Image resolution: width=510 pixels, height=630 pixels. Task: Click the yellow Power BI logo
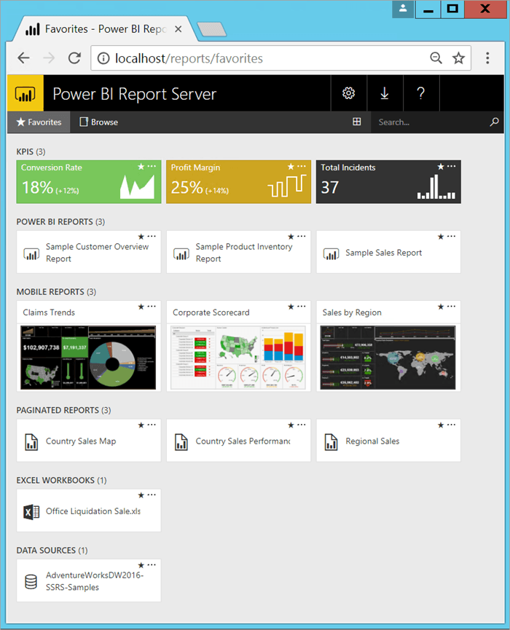[x=25, y=93]
